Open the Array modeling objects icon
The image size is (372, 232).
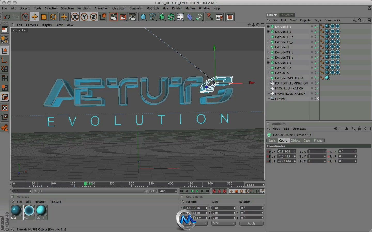[x=171, y=17]
